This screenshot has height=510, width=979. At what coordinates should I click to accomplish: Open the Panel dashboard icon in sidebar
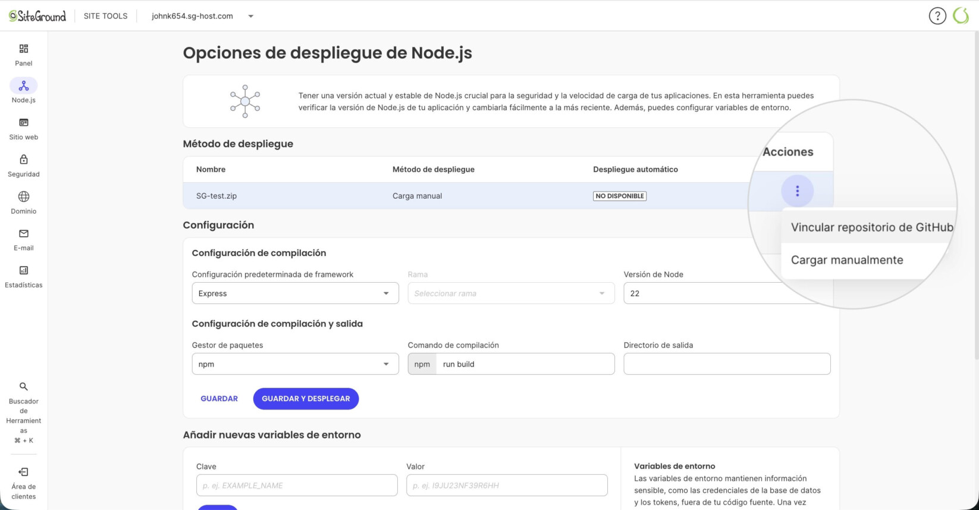pyautogui.click(x=24, y=49)
